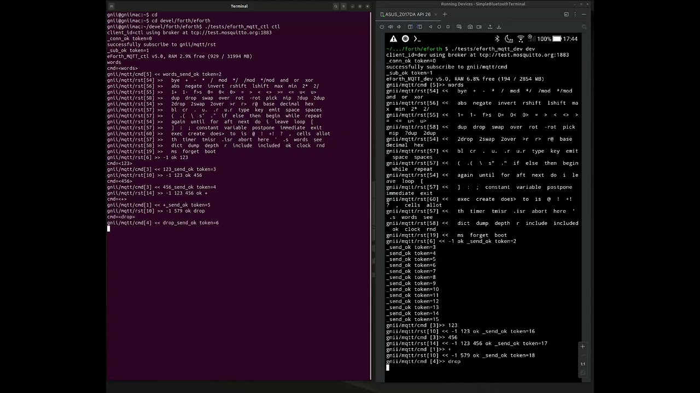Screen dimensions: 700x393
Task: Open the Running Devices options kebab menu
Action: pyautogui.click(x=575, y=14)
